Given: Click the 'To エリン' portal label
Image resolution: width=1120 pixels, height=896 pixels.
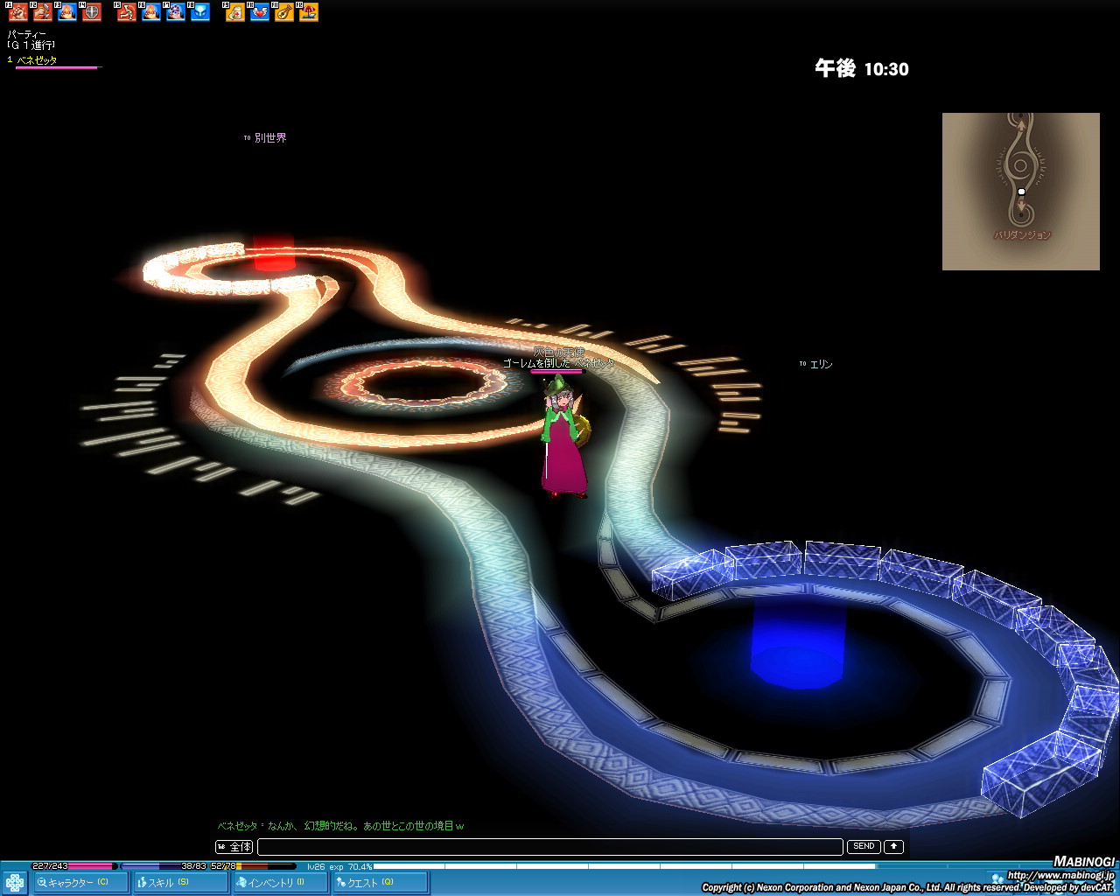Looking at the screenshot, I should pyautogui.click(x=815, y=364).
